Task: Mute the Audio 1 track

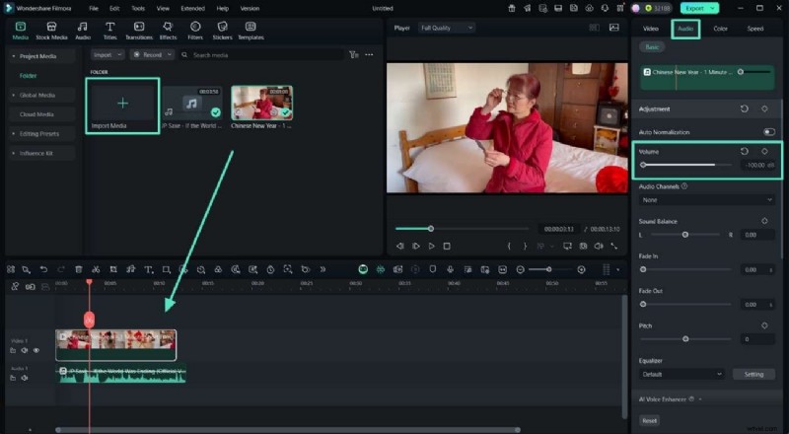Action: (24, 378)
